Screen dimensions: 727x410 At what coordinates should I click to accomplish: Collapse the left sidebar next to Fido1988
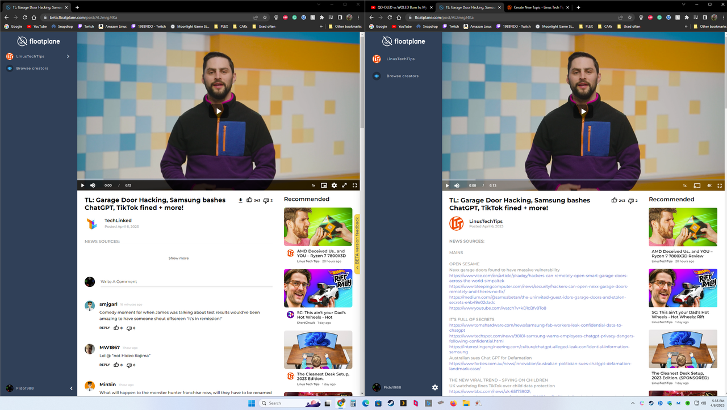pos(71,388)
